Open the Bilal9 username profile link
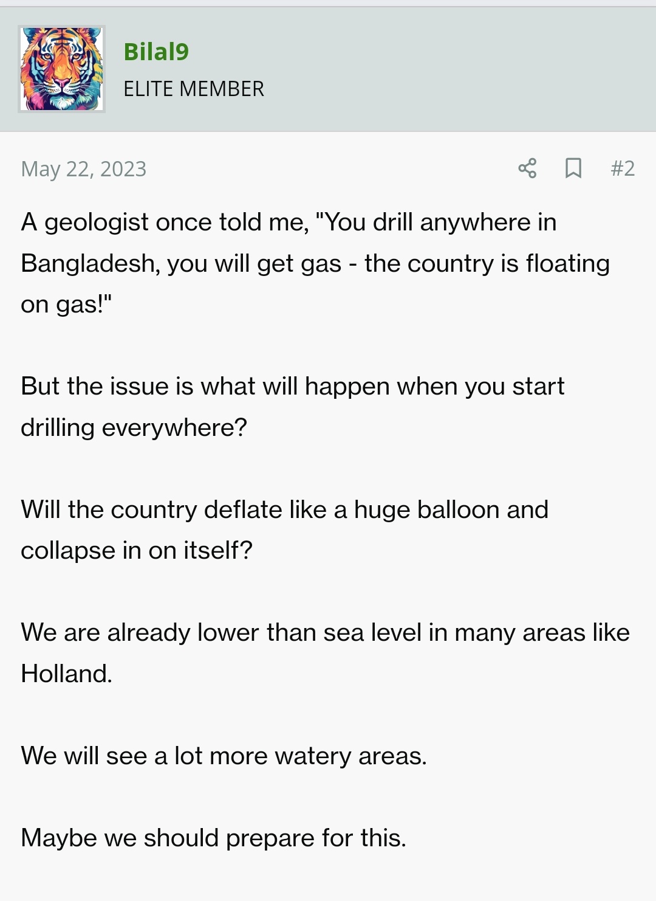656x901 pixels. (x=156, y=52)
